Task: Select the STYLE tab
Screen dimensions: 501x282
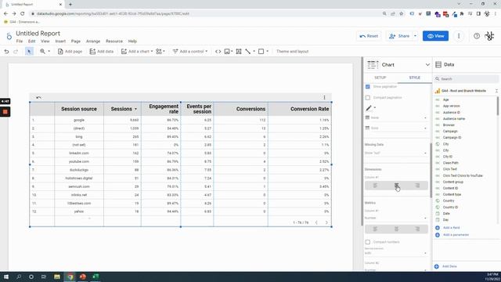Action: coord(414,78)
